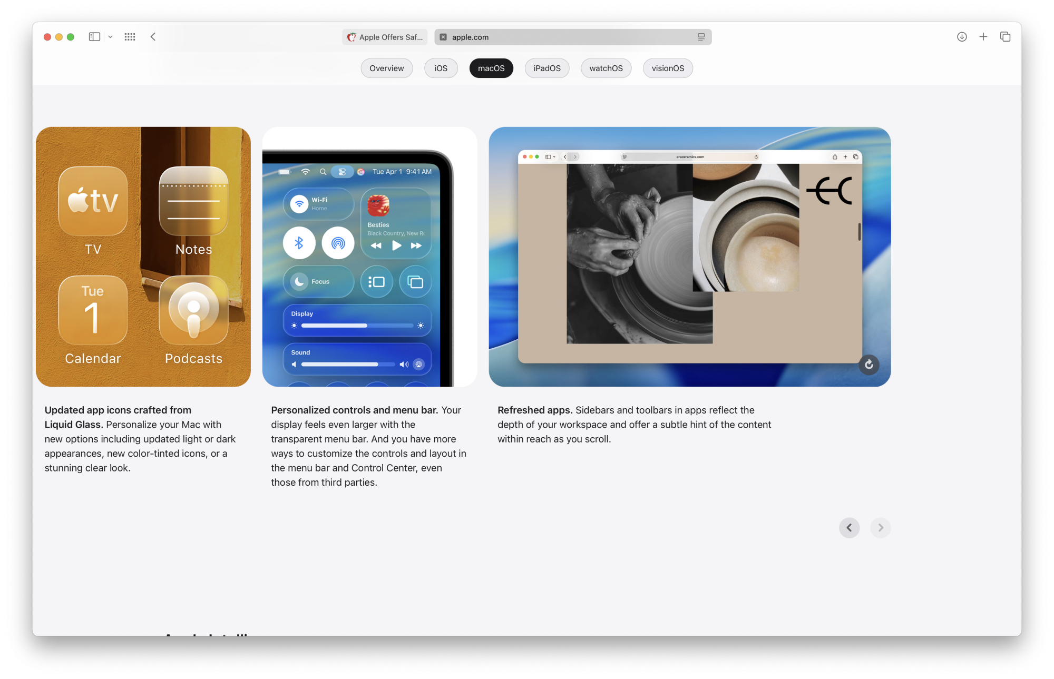Select the Overview pill

pos(386,68)
